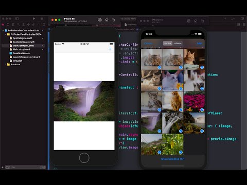Open the Project navigator folder icon

[x=3, y=25]
